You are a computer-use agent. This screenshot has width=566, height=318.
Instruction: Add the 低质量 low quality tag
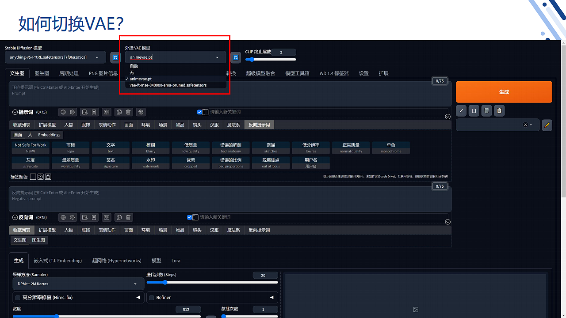[x=191, y=148]
